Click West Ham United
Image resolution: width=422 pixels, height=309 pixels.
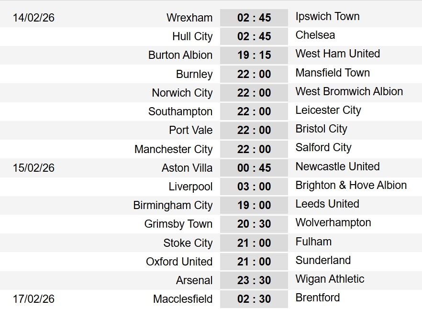tap(337, 54)
